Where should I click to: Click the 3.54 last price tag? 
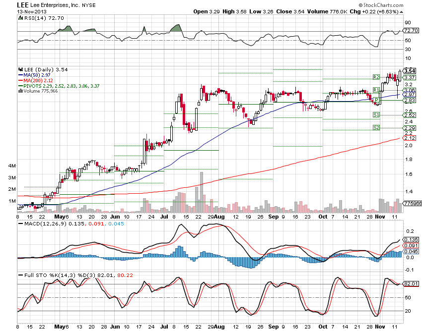pyautogui.click(x=410, y=71)
